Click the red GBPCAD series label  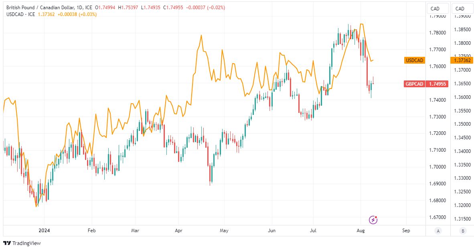[414, 84]
